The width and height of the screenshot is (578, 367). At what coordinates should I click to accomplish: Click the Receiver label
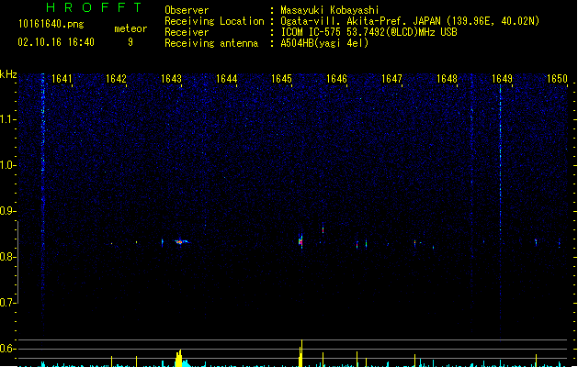pyautogui.click(x=187, y=32)
